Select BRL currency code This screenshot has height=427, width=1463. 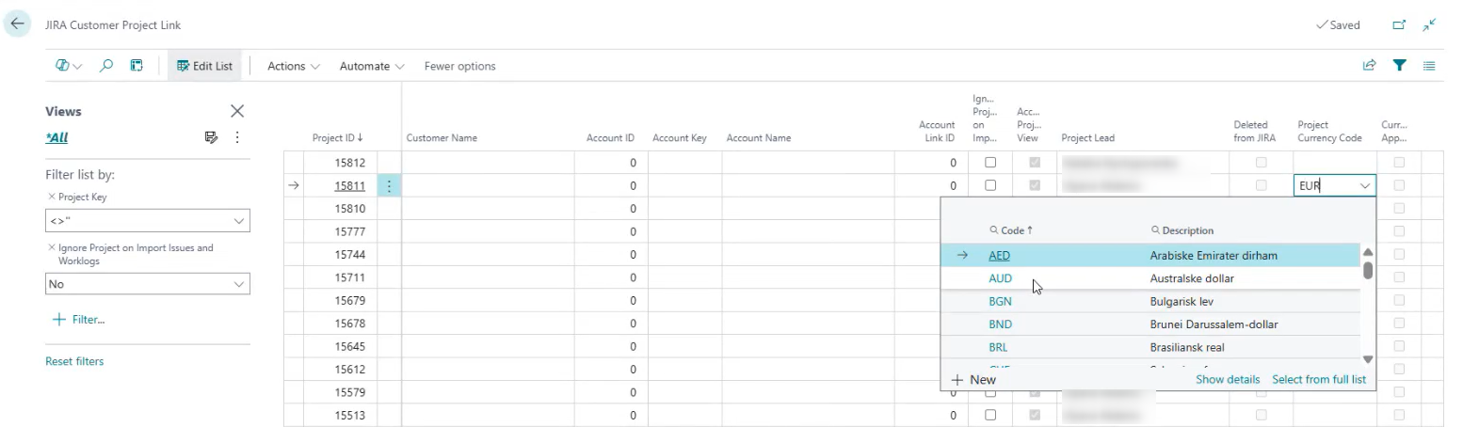tap(998, 347)
